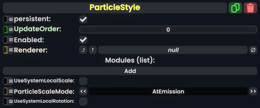Tick the UseSystemLocalRotation checkbox
This screenshot has width=260, height=108.
coord(83,101)
